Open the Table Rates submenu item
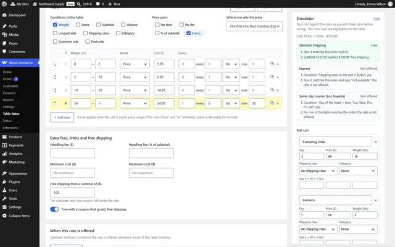The height and width of the screenshot is (247, 395). tap(11, 114)
